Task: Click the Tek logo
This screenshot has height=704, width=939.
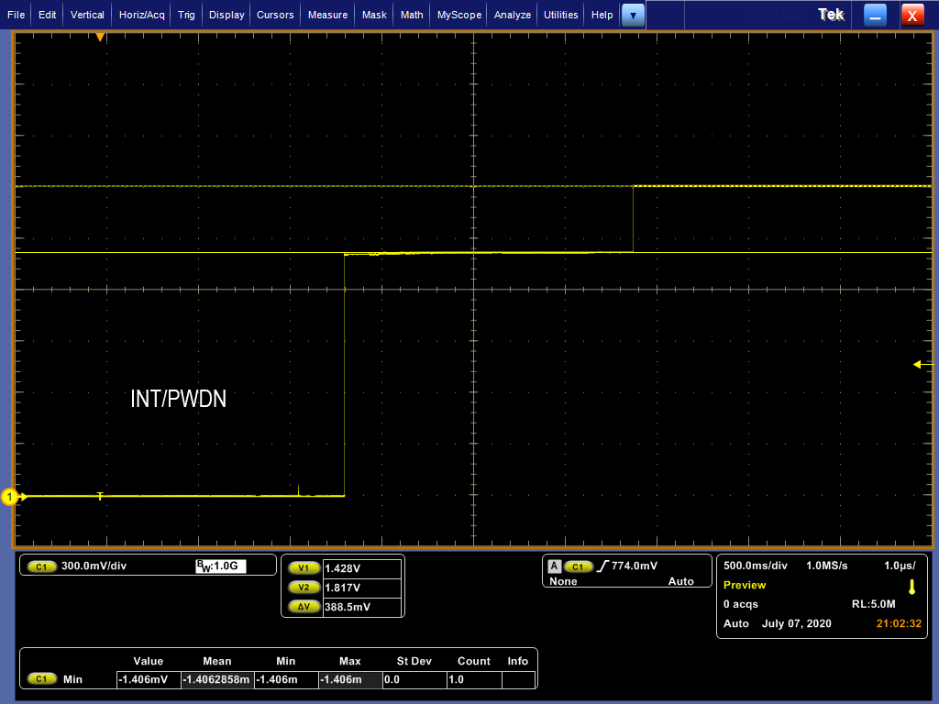Action: click(x=831, y=15)
